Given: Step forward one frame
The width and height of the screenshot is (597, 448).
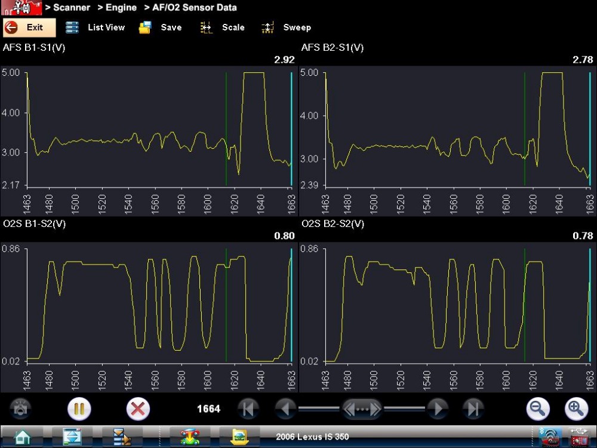Looking at the screenshot, I should pos(438,409).
